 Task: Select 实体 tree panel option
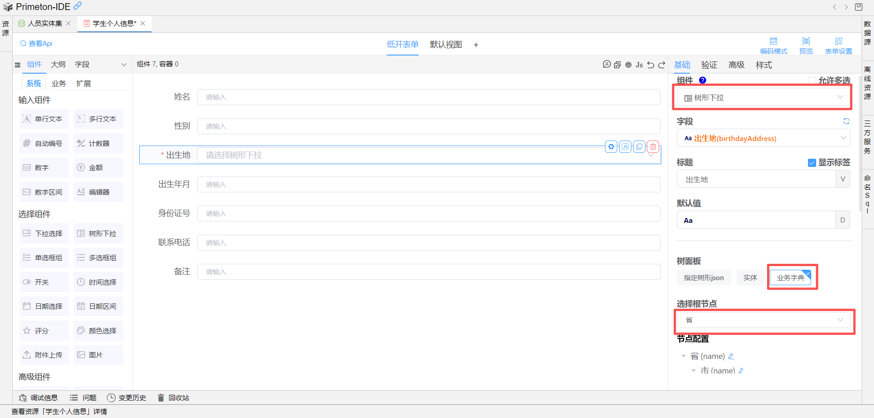[x=750, y=277]
